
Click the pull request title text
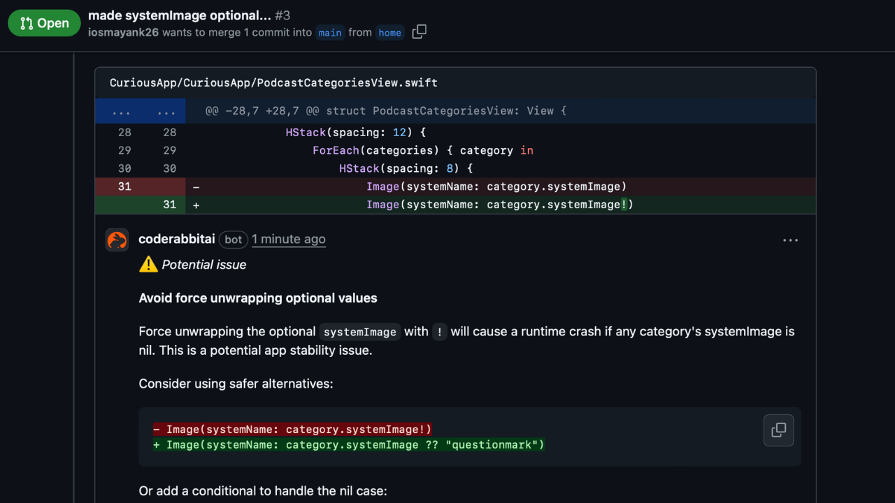click(180, 15)
